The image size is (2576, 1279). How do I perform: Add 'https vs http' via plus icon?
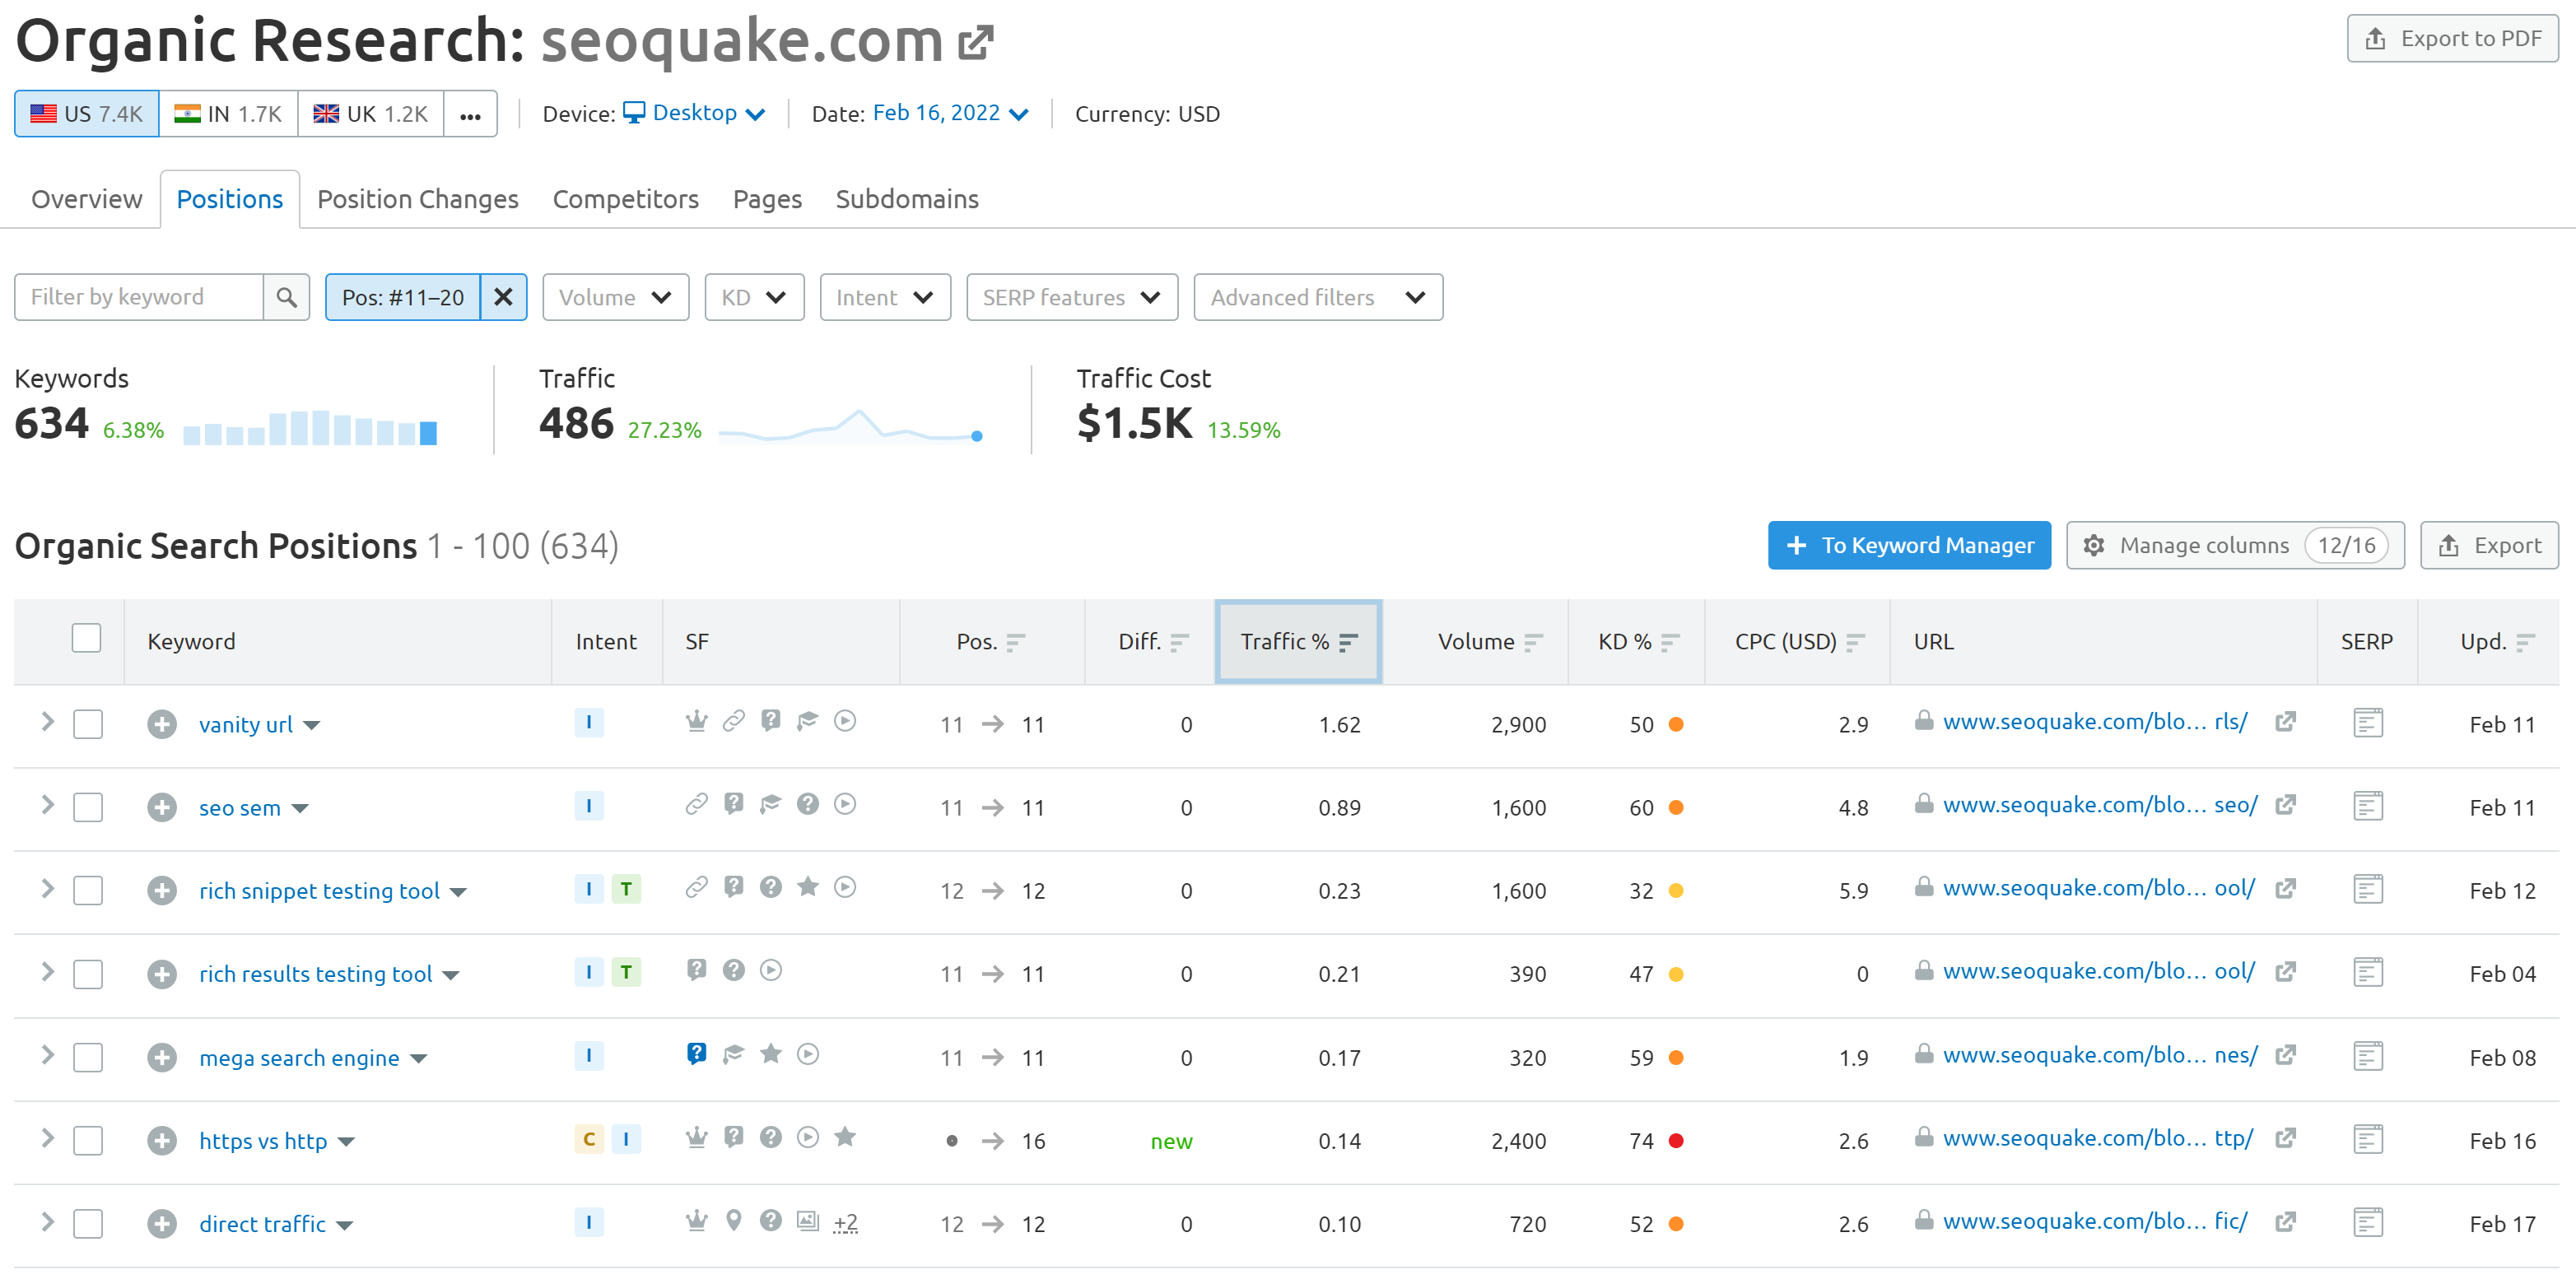161,1140
